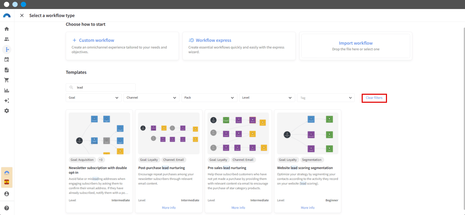Viewport: 465px width, 215px height.
Task: Click Import workflow drop area
Action: pos(356,46)
